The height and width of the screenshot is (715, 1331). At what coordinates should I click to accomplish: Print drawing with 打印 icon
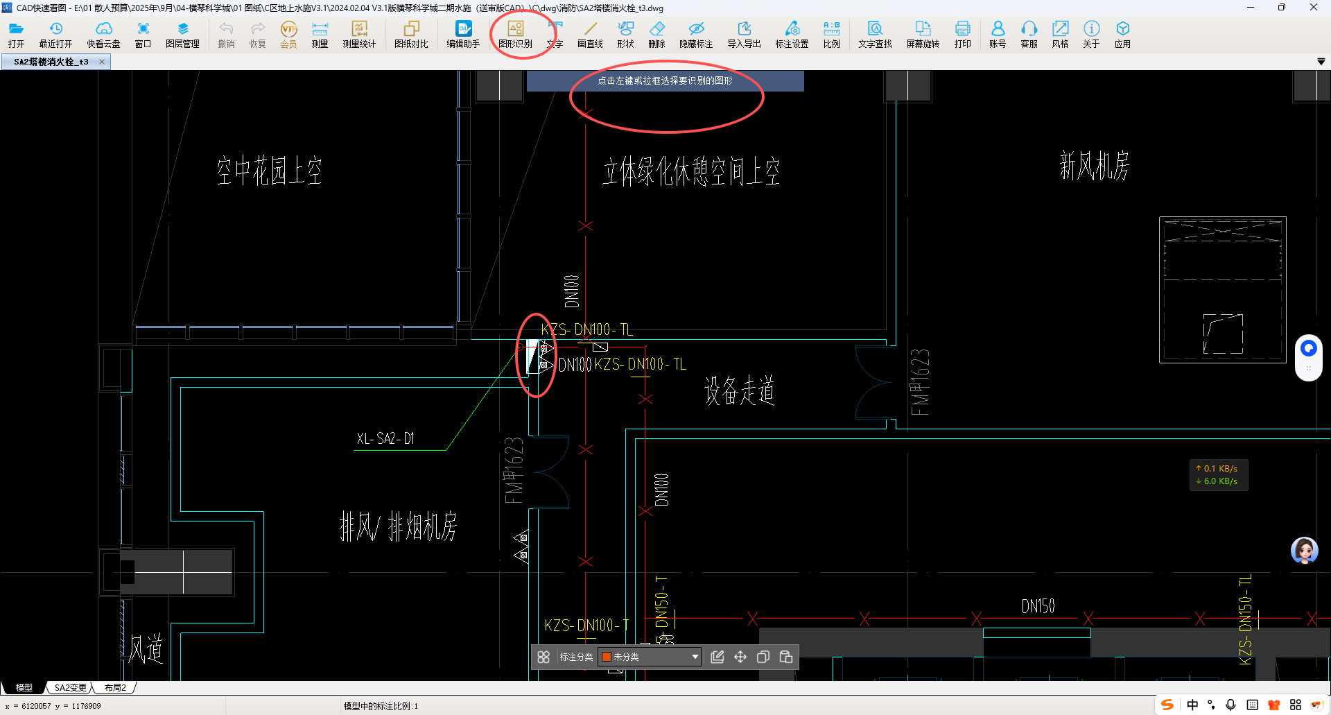(x=962, y=34)
